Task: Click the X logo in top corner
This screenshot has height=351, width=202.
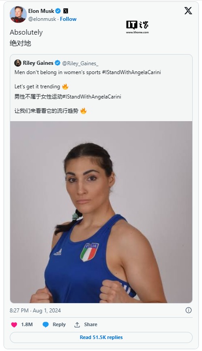Action: [188, 11]
